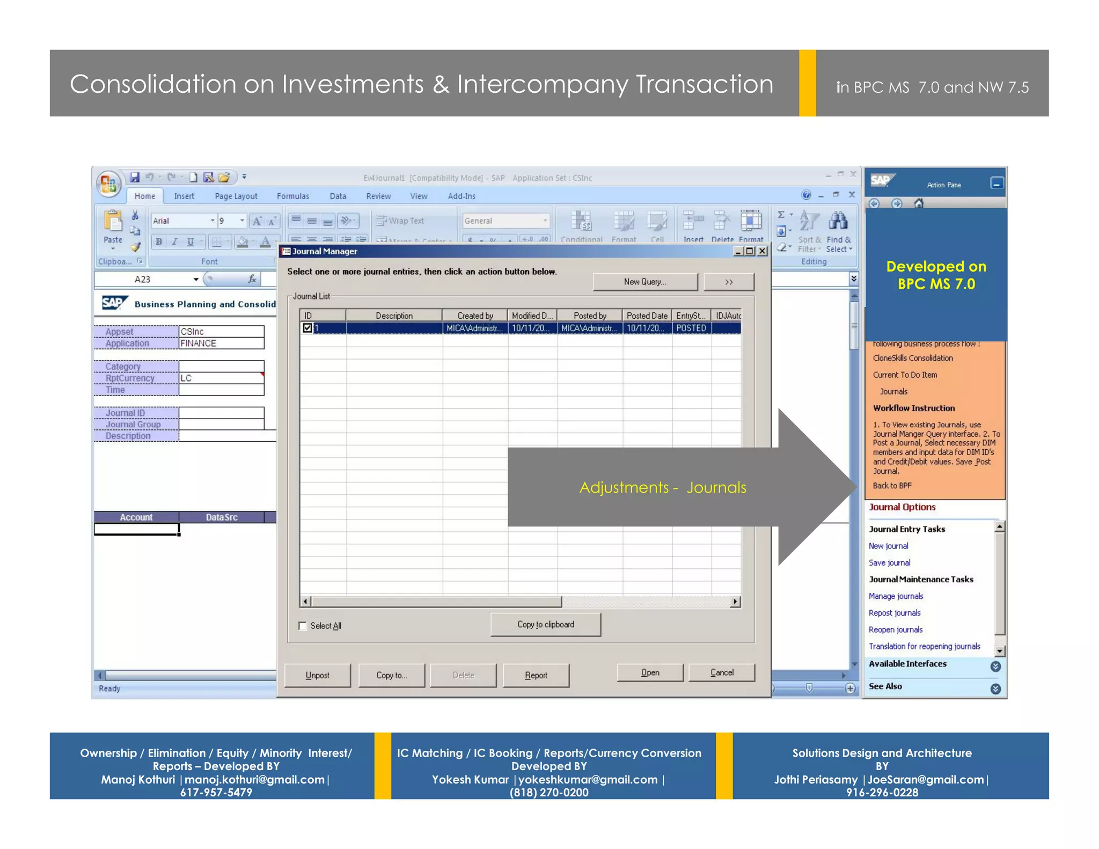Switch to the Add-Ins ribbon tab

(461, 196)
